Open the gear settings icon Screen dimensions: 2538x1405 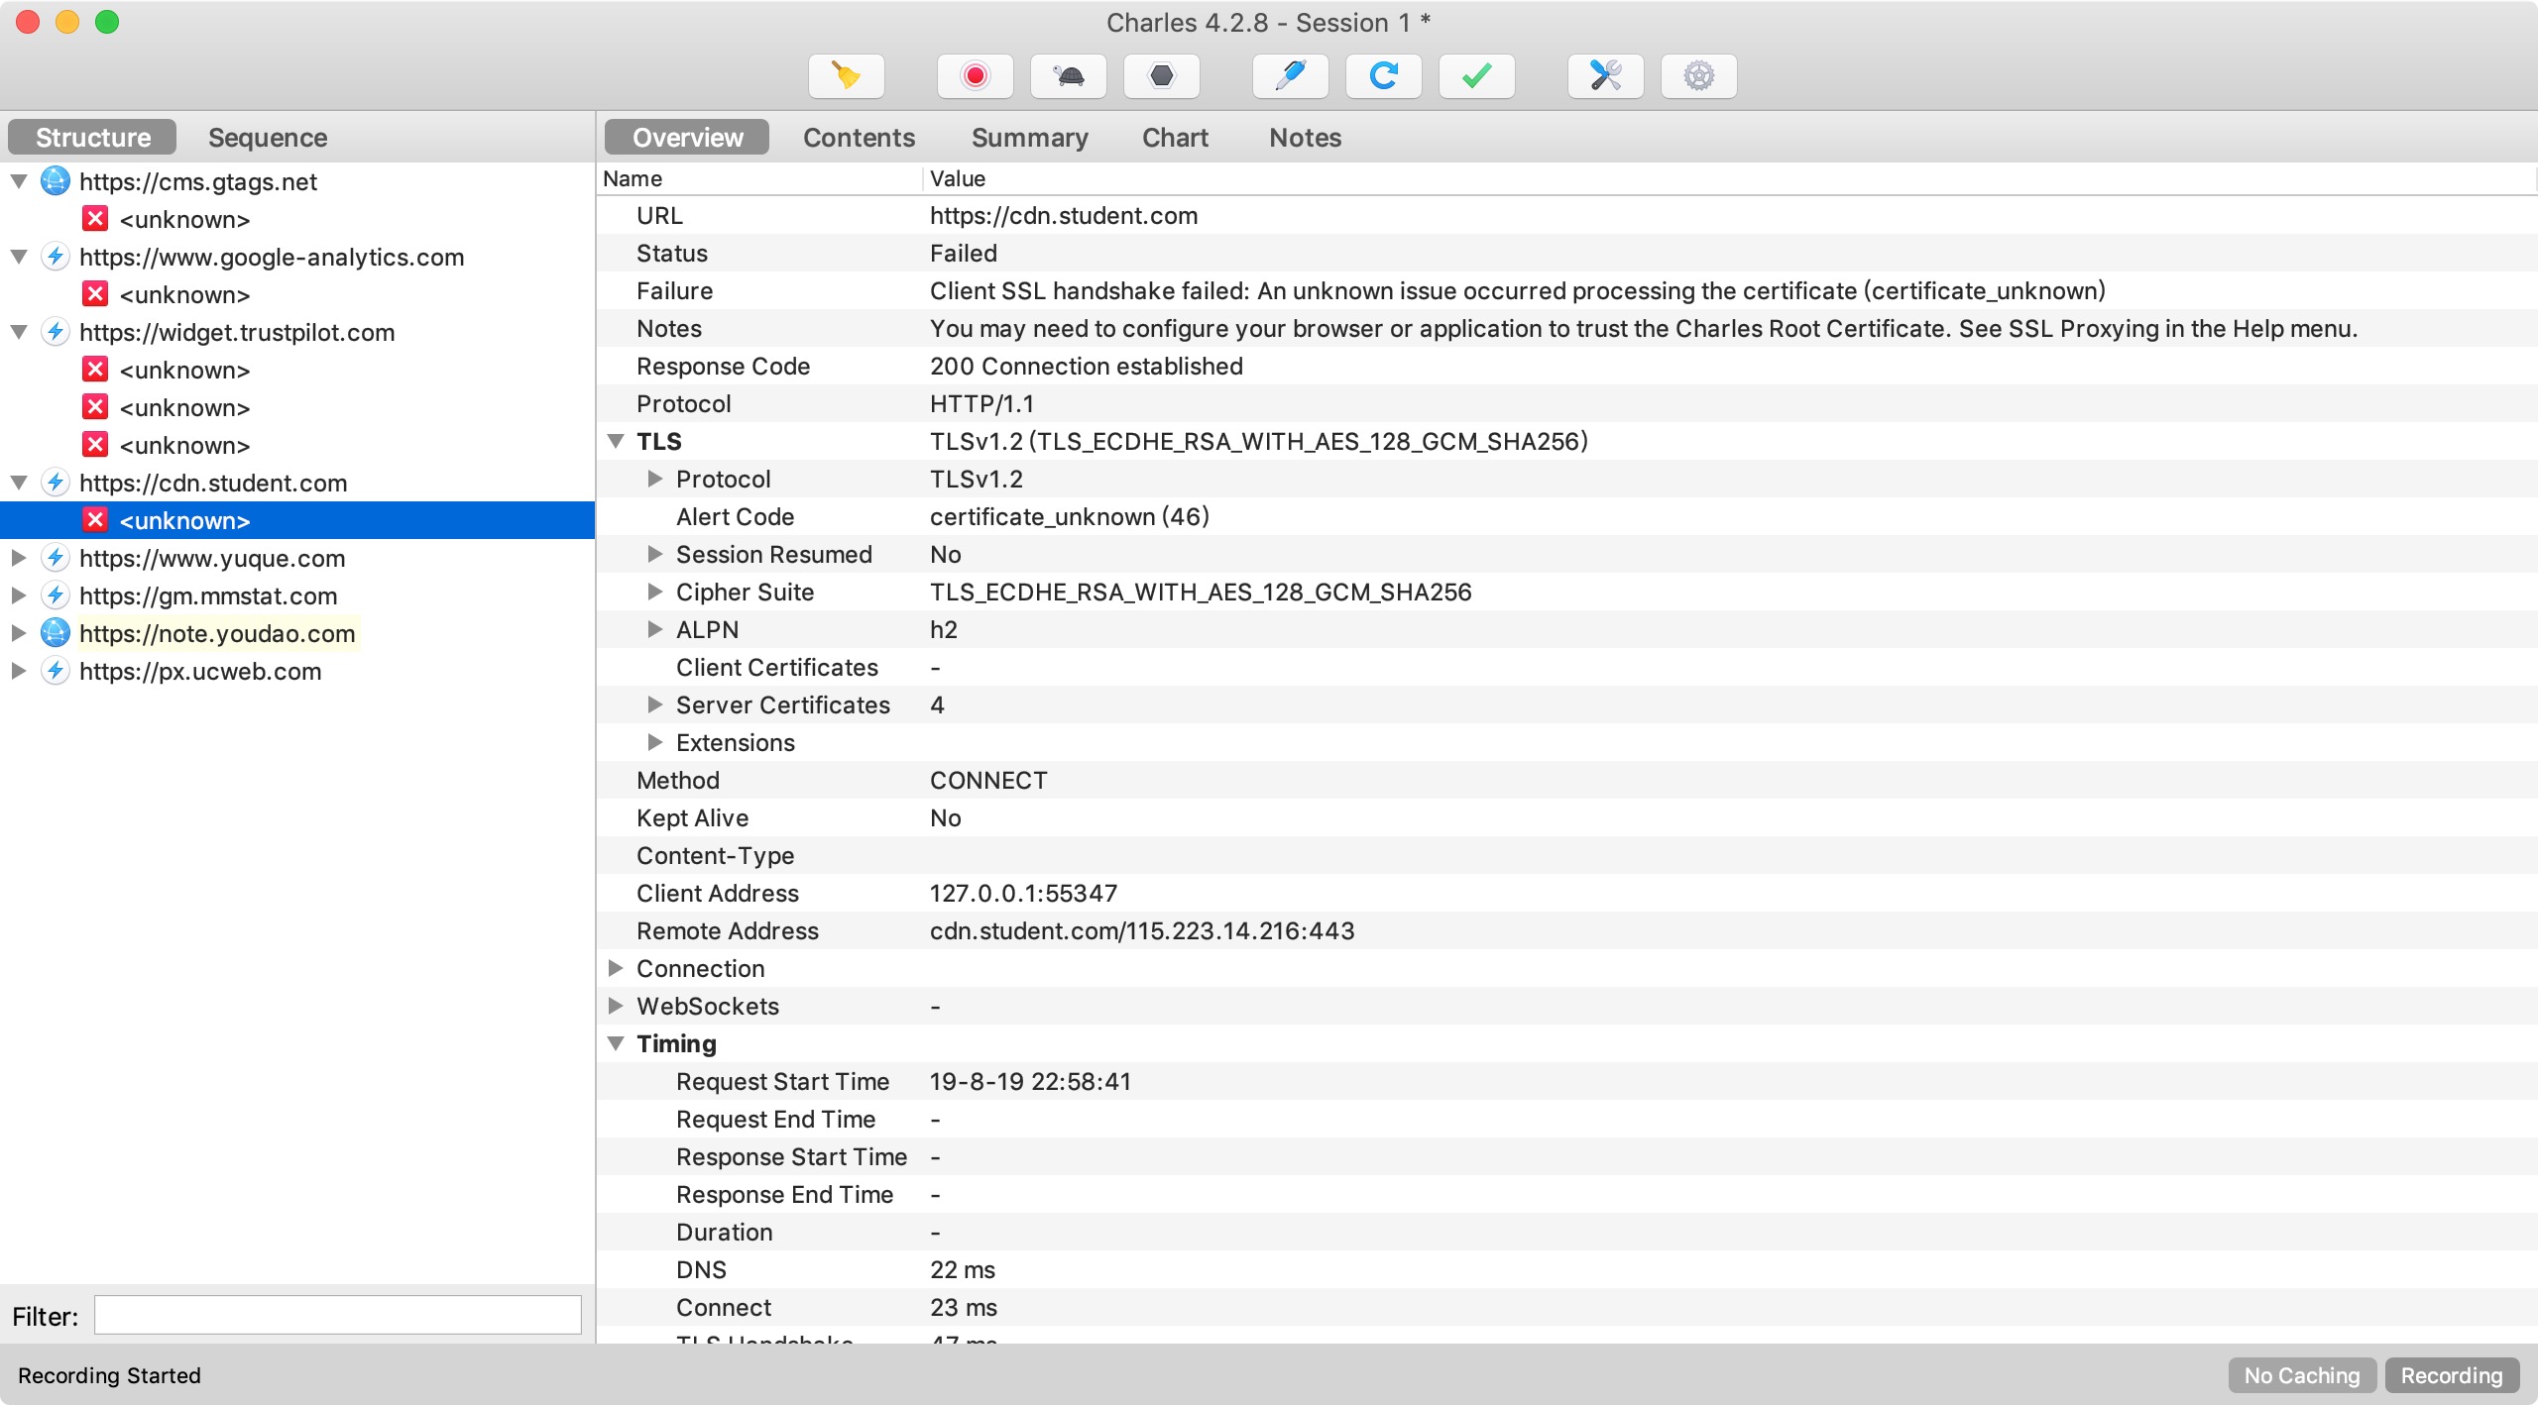(1698, 76)
